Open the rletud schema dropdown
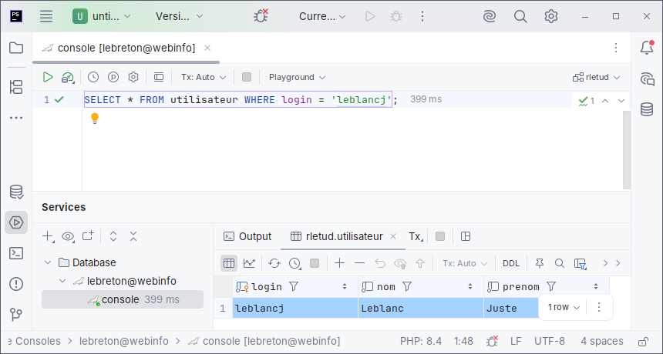This screenshot has height=354, width=663. (597, 77)
